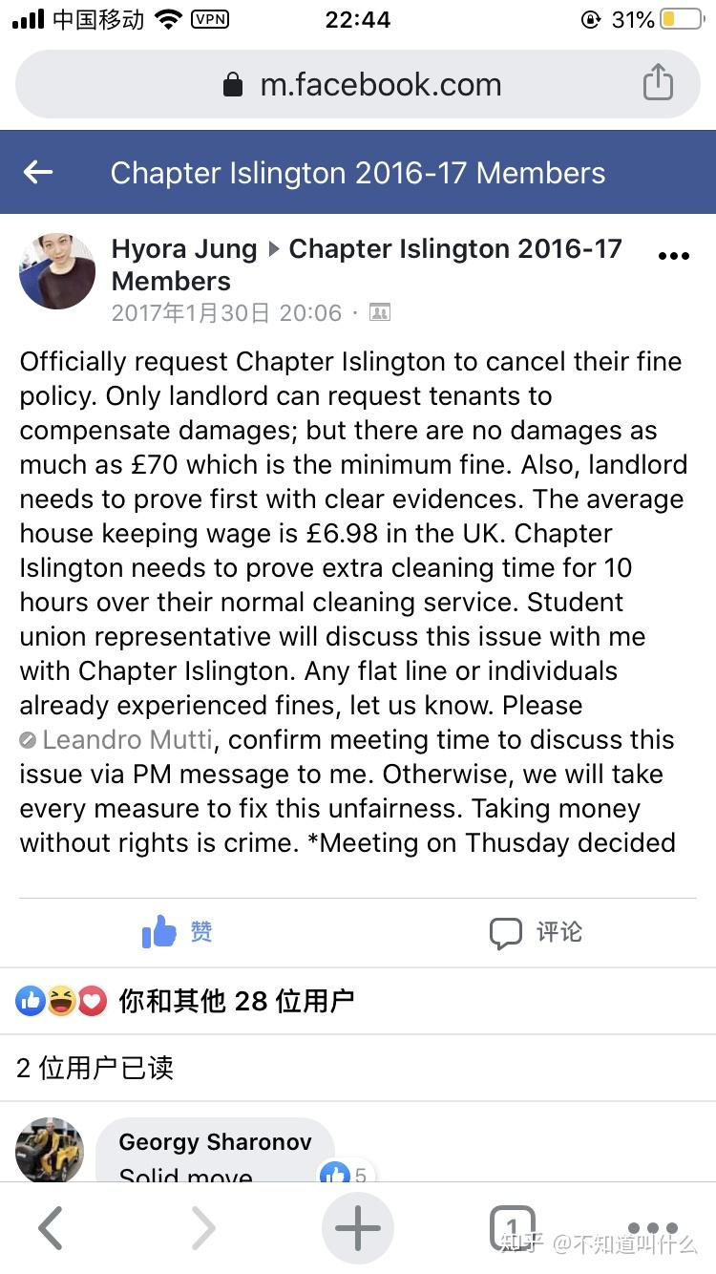Tap the group privacy icon beside the date

coord(379,312)
